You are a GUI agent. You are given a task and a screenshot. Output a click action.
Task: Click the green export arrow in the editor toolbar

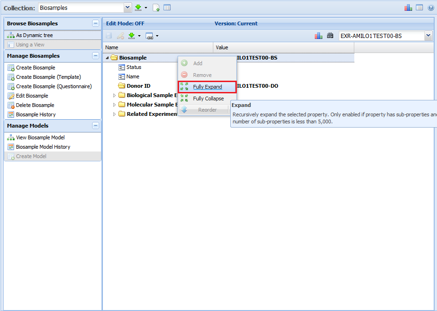tap(132, 36)
